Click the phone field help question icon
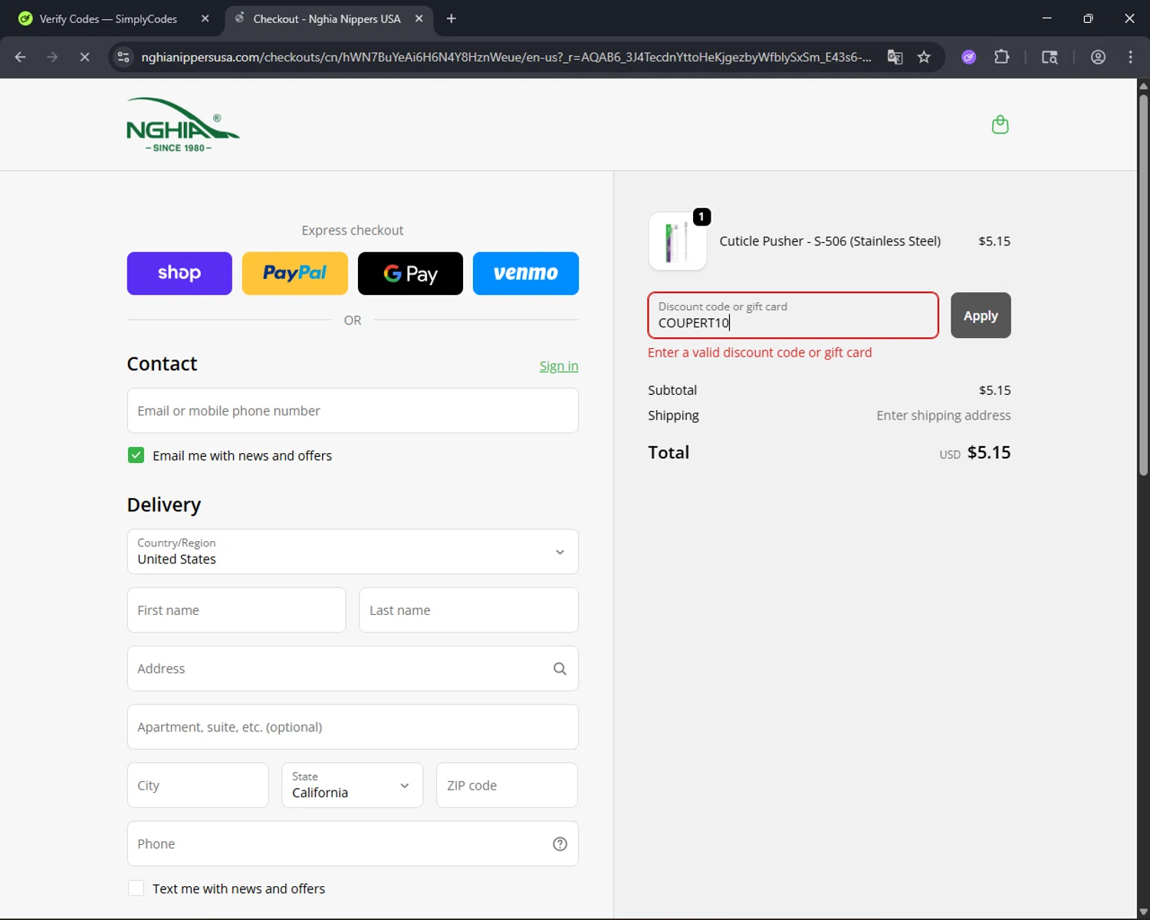This screenshot has width=1150, height=920. coord(560,843)
